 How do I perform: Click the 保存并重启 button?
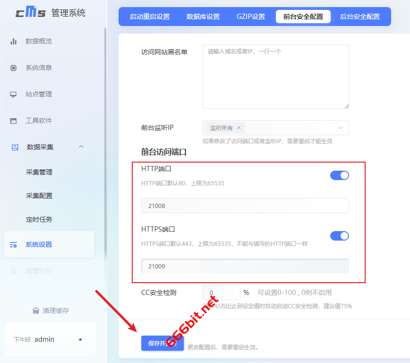tap(162, 344)
